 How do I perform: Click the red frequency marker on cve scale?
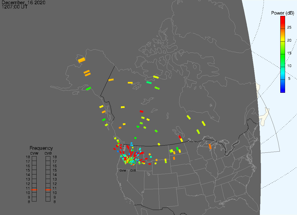(48, 190)
